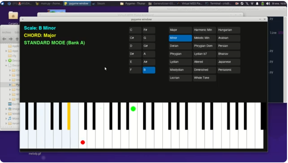Select root note G#
The width and height of the screenshot is (288, 163).
149,46
